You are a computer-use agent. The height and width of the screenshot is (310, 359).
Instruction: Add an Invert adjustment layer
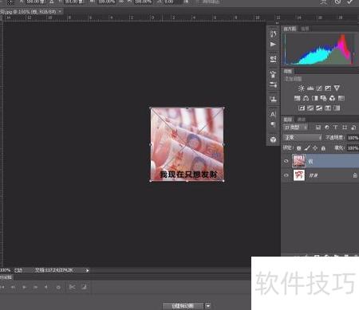pos(302,108)
